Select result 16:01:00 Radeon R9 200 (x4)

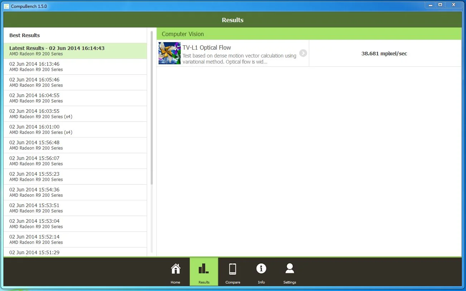point(75,130)
